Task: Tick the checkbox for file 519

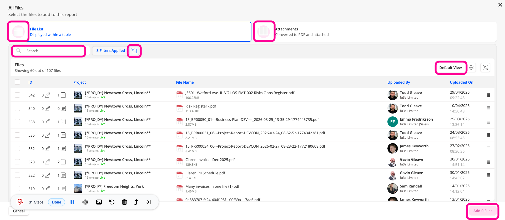Action: (17, 189)
